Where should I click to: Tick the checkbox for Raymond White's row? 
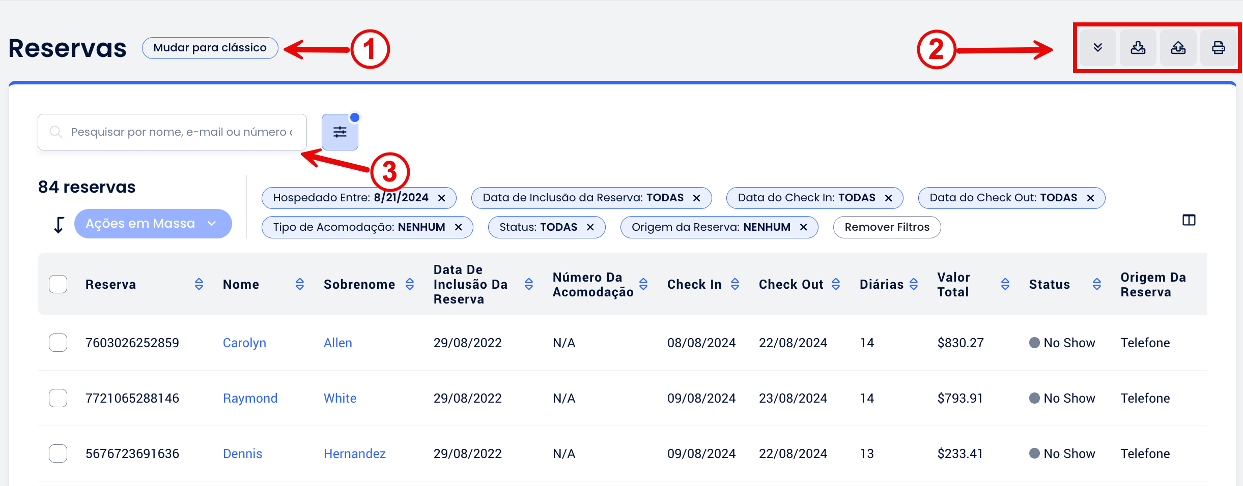[x=58, y=398]
